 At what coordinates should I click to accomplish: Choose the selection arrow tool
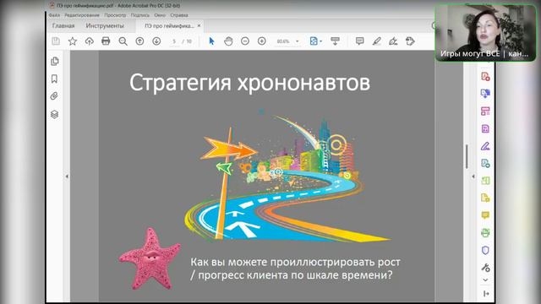point(211,41)
